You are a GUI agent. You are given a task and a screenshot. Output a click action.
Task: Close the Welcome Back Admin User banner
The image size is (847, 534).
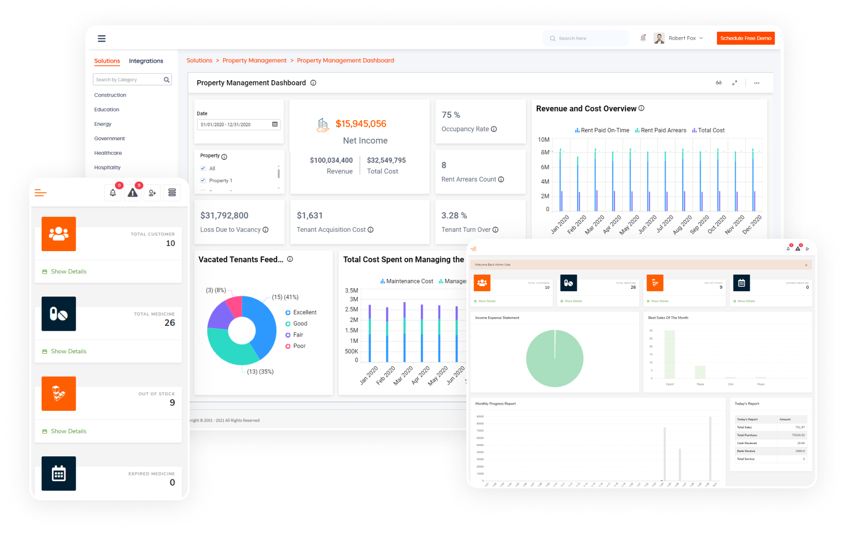[806, 265]
